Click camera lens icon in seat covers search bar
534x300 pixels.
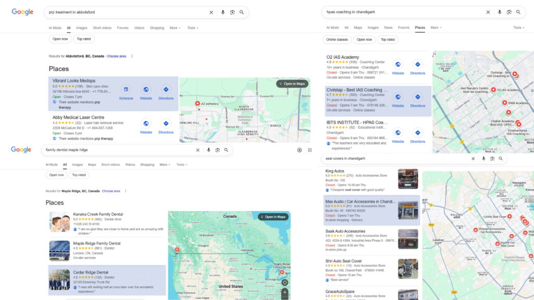tap(492, 158)
